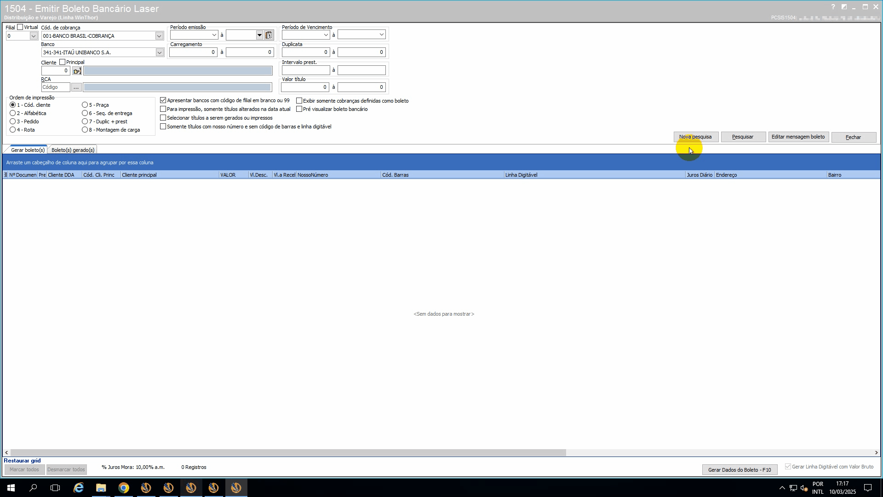The image size is (883, 497).
Task: Open the Filial dropdown
Action: click(33, 36)
